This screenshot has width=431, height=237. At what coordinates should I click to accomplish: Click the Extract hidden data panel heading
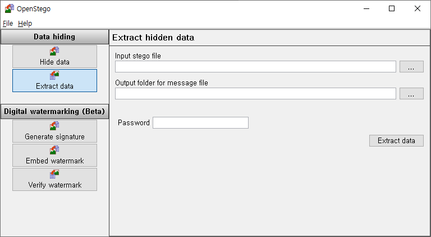pos(153,38)
